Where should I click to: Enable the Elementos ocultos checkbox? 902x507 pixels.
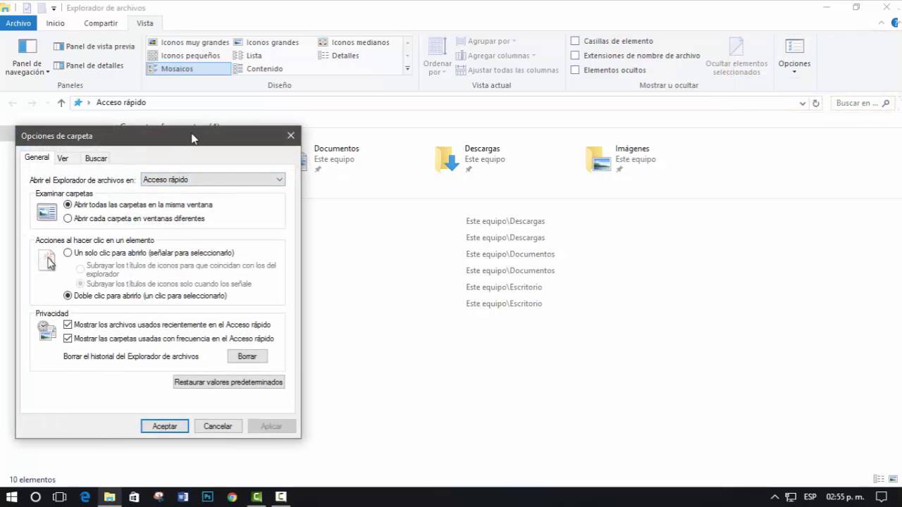pos(576,70)
